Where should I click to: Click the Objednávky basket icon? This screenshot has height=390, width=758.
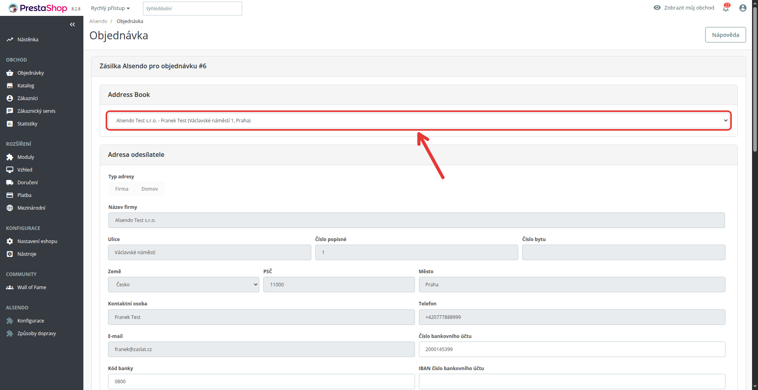tap(10, 73)
